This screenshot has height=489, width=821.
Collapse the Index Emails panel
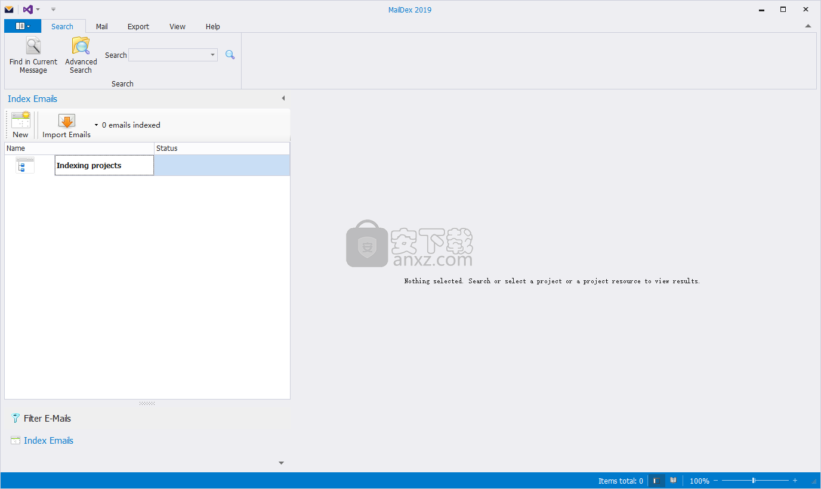click(x=283, y=98)
